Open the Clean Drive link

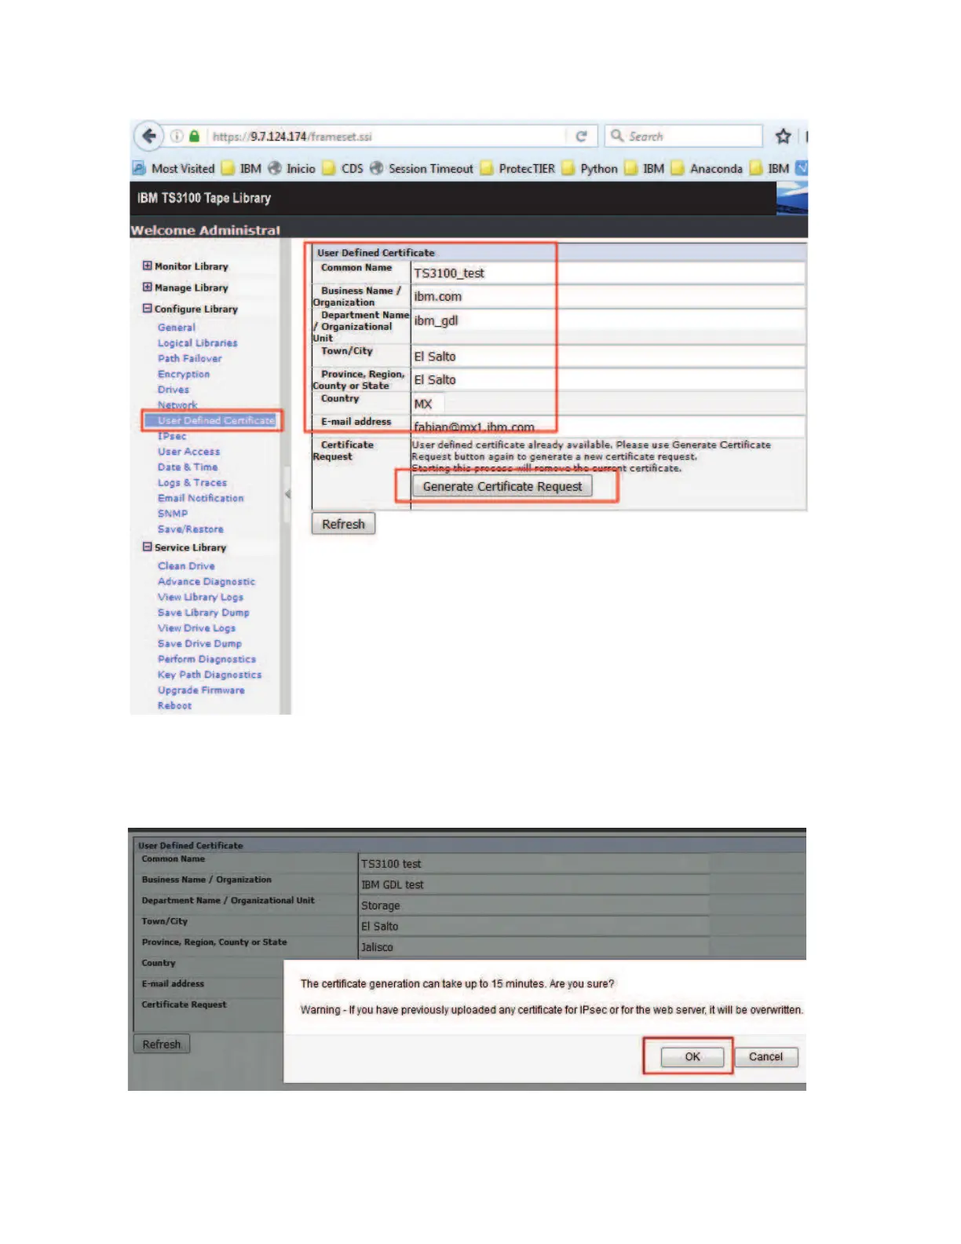pos(186,566)
